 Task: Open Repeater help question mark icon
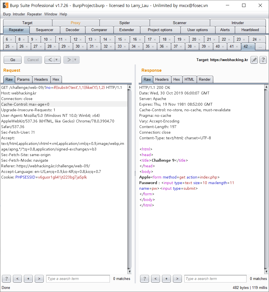pyautogui.click(x=263, y=60)
